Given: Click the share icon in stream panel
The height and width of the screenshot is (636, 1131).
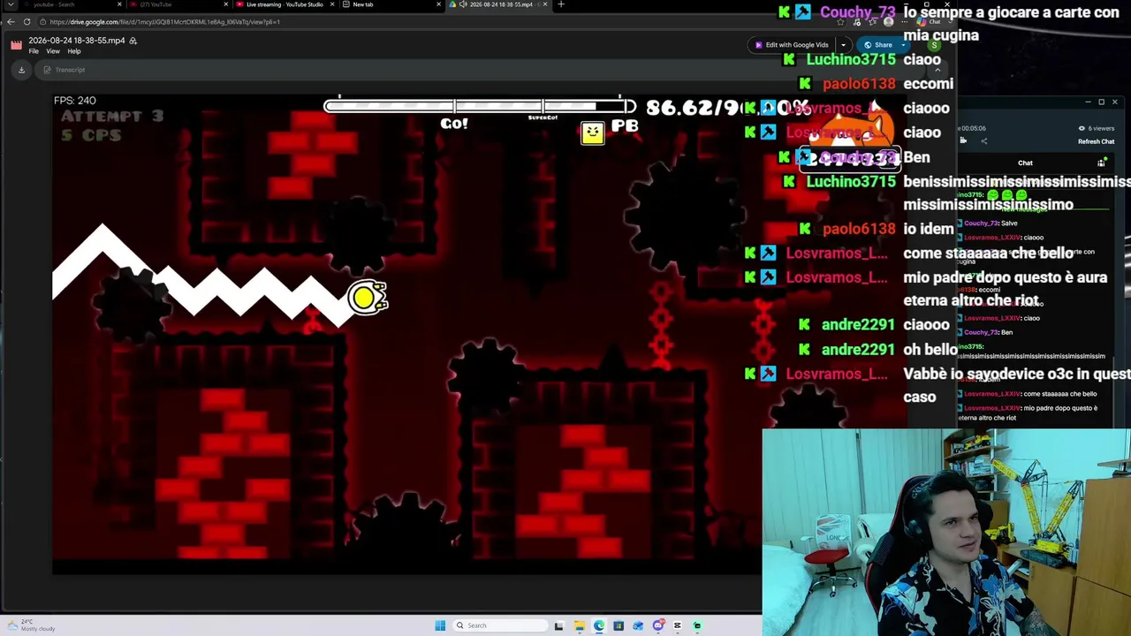Looking at the screenshot, I should click(983, 141).
